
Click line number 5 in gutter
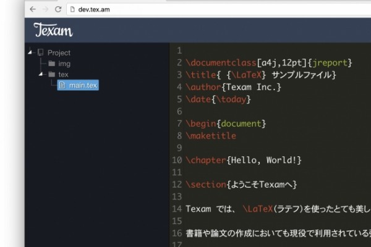tap(179, 99)
